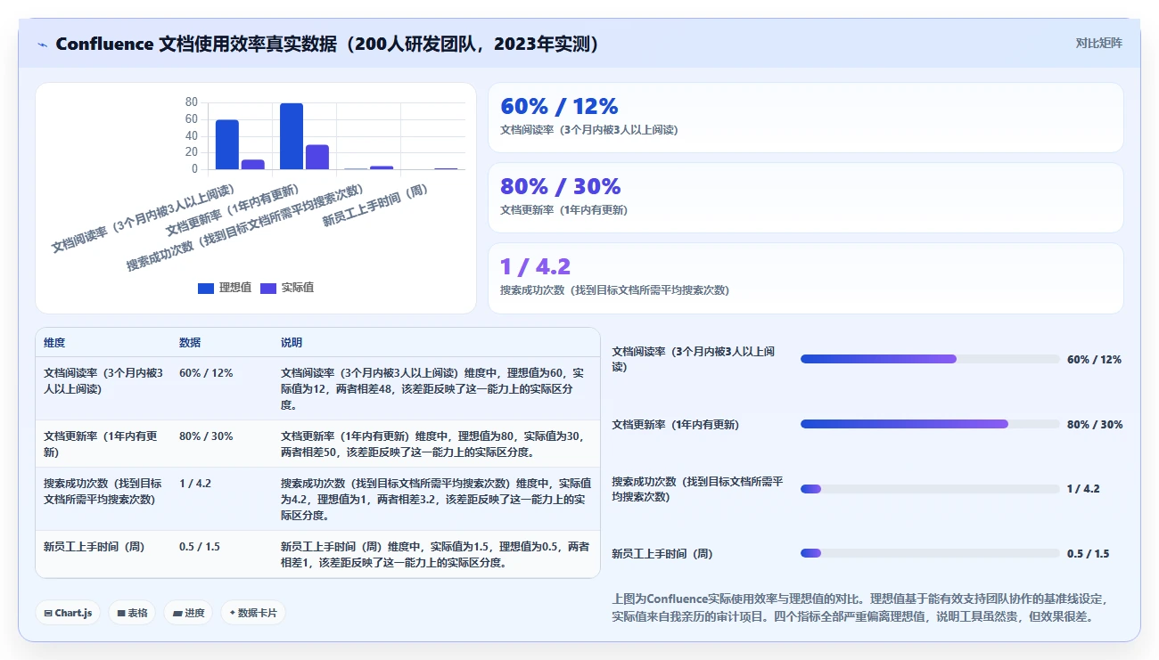Image resolution: width=1159 pixels, height=660 pixels.
Task: Click the 0.5 / 1.5 progress value label
Action: click(x=1088, y=553)
